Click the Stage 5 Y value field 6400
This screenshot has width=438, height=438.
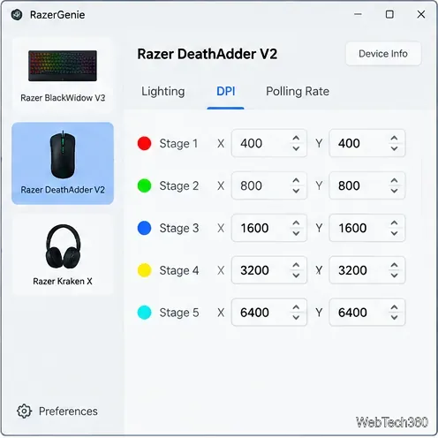[367, 313]
